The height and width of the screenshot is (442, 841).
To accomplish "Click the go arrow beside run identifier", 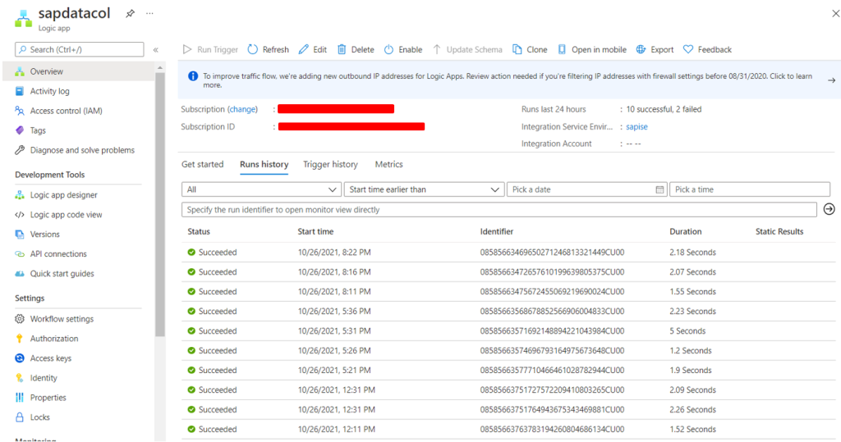I will [830, 209].
